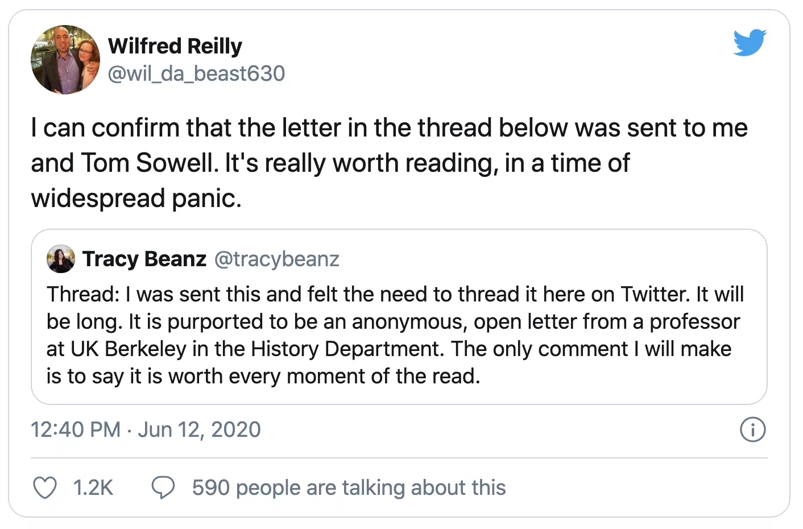Click the "at UK Berkeley" quoted line
Screen dimensions: 803x529
[389, 349]
